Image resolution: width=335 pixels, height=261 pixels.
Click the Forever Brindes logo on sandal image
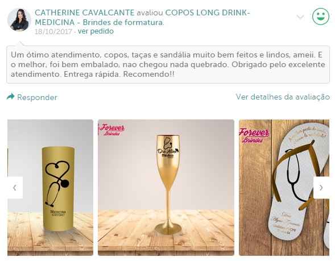[x=254, y=135]
